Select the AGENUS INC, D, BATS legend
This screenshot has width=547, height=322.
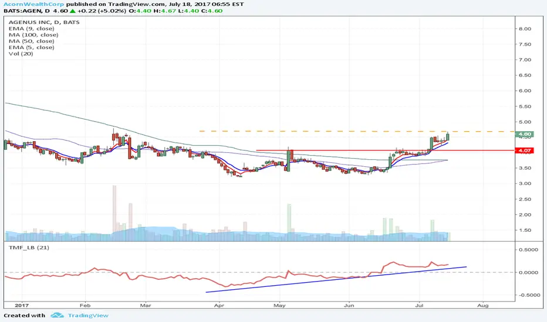pyautogui.click(x=44, y=22)
